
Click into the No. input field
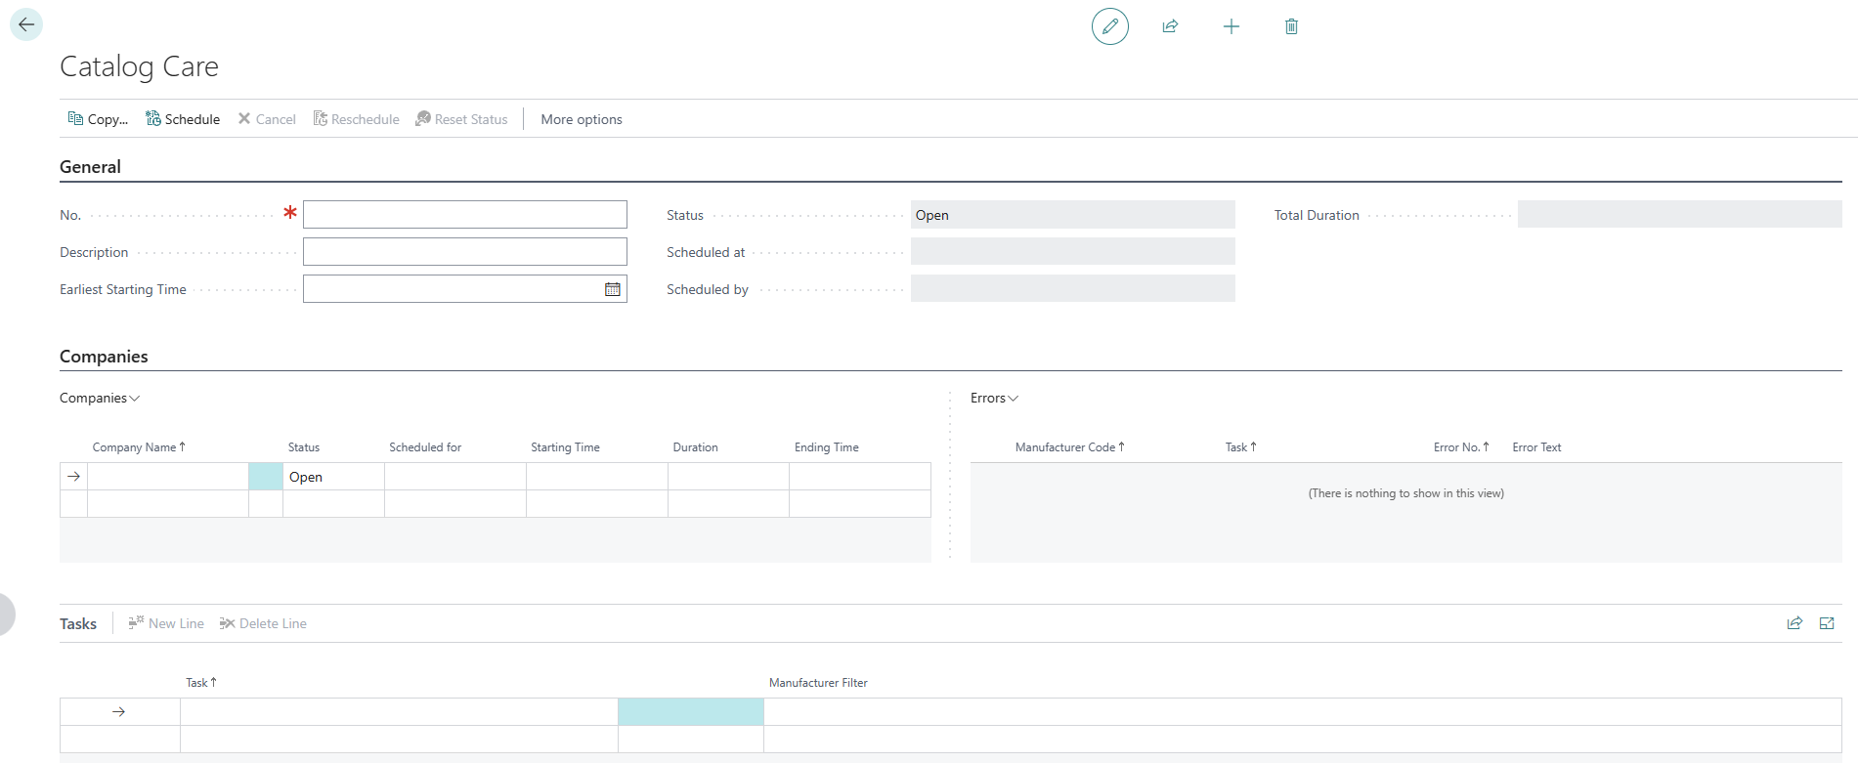(464, 215)
